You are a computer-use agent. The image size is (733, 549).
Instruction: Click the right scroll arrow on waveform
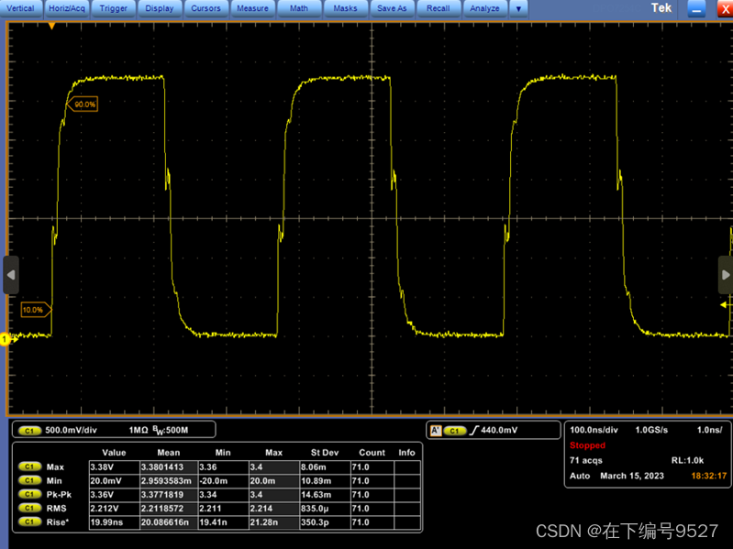pos(726,275)
